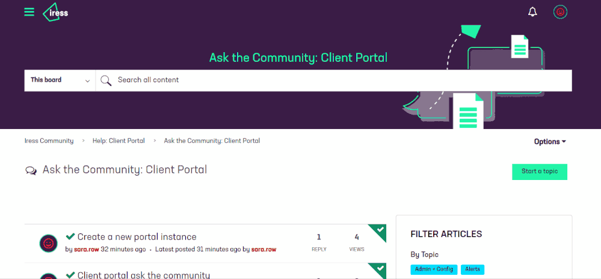Click banner title Ask the Community: Client Portal
The image size is (601, 279).
(298, 58)
